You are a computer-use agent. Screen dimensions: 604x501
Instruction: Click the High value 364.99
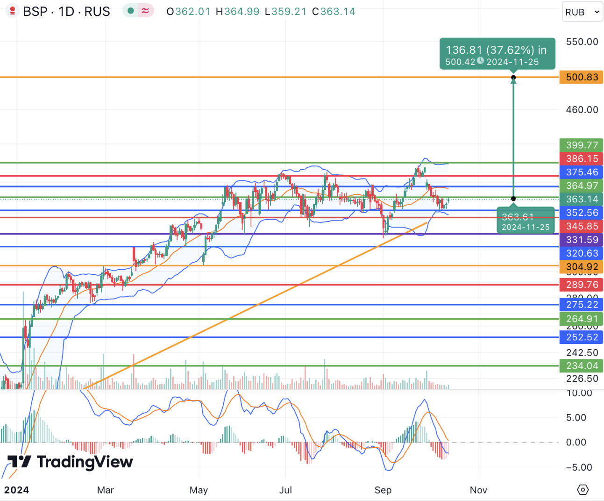242,12
